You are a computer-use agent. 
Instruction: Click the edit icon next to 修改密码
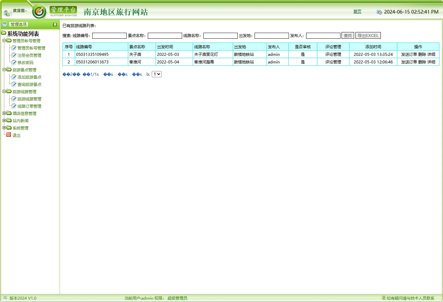(14, 62)
